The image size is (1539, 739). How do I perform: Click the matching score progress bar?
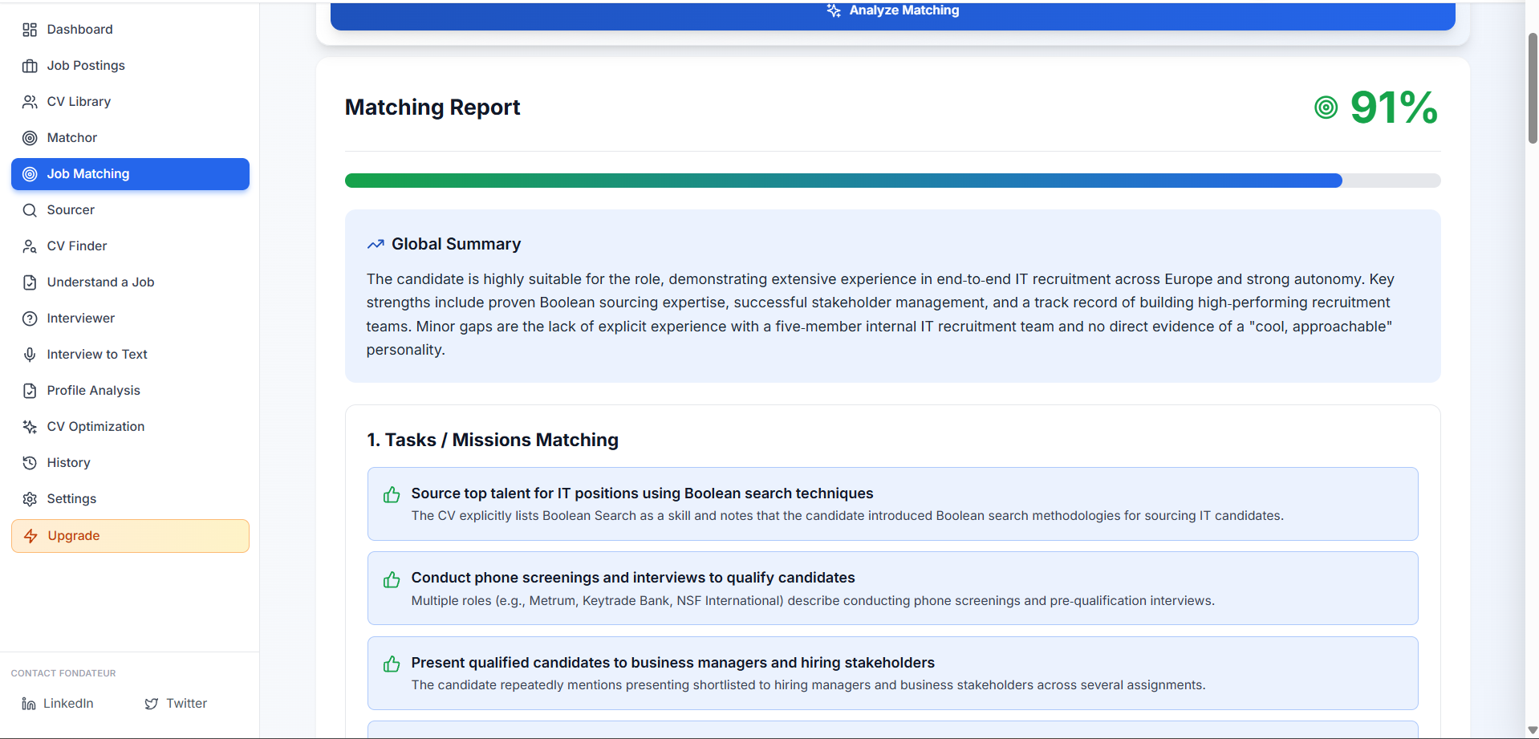pos(892,181)
